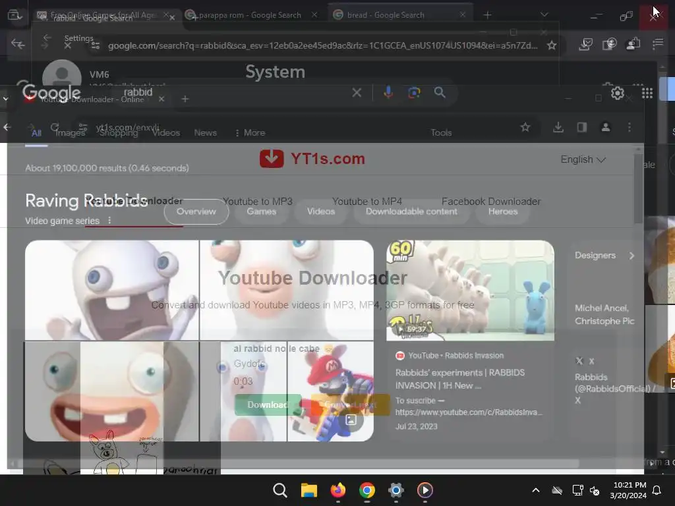This screenshot has width=675, height=506.
Task: Click the google.com search URL in address bar
Action: 322,45
